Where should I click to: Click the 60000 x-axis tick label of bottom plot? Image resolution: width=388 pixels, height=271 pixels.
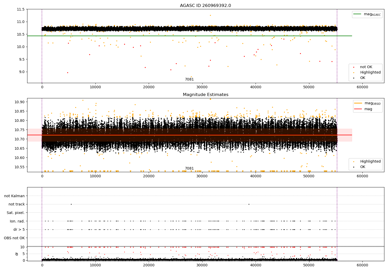(x=362, y=265)
